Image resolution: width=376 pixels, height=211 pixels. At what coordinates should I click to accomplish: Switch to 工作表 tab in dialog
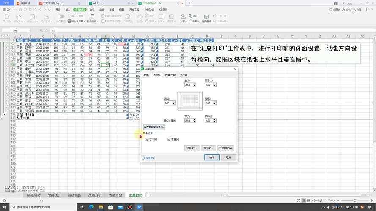point(184,75)
